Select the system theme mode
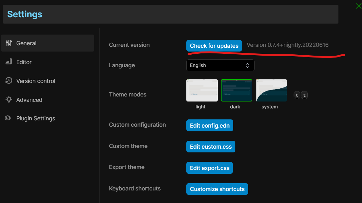This screenshot has height=203, width=362. coord(271,90)
